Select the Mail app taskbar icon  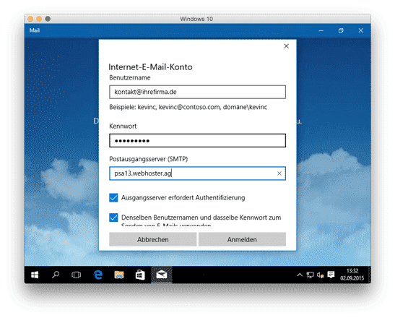click(162, 275)
